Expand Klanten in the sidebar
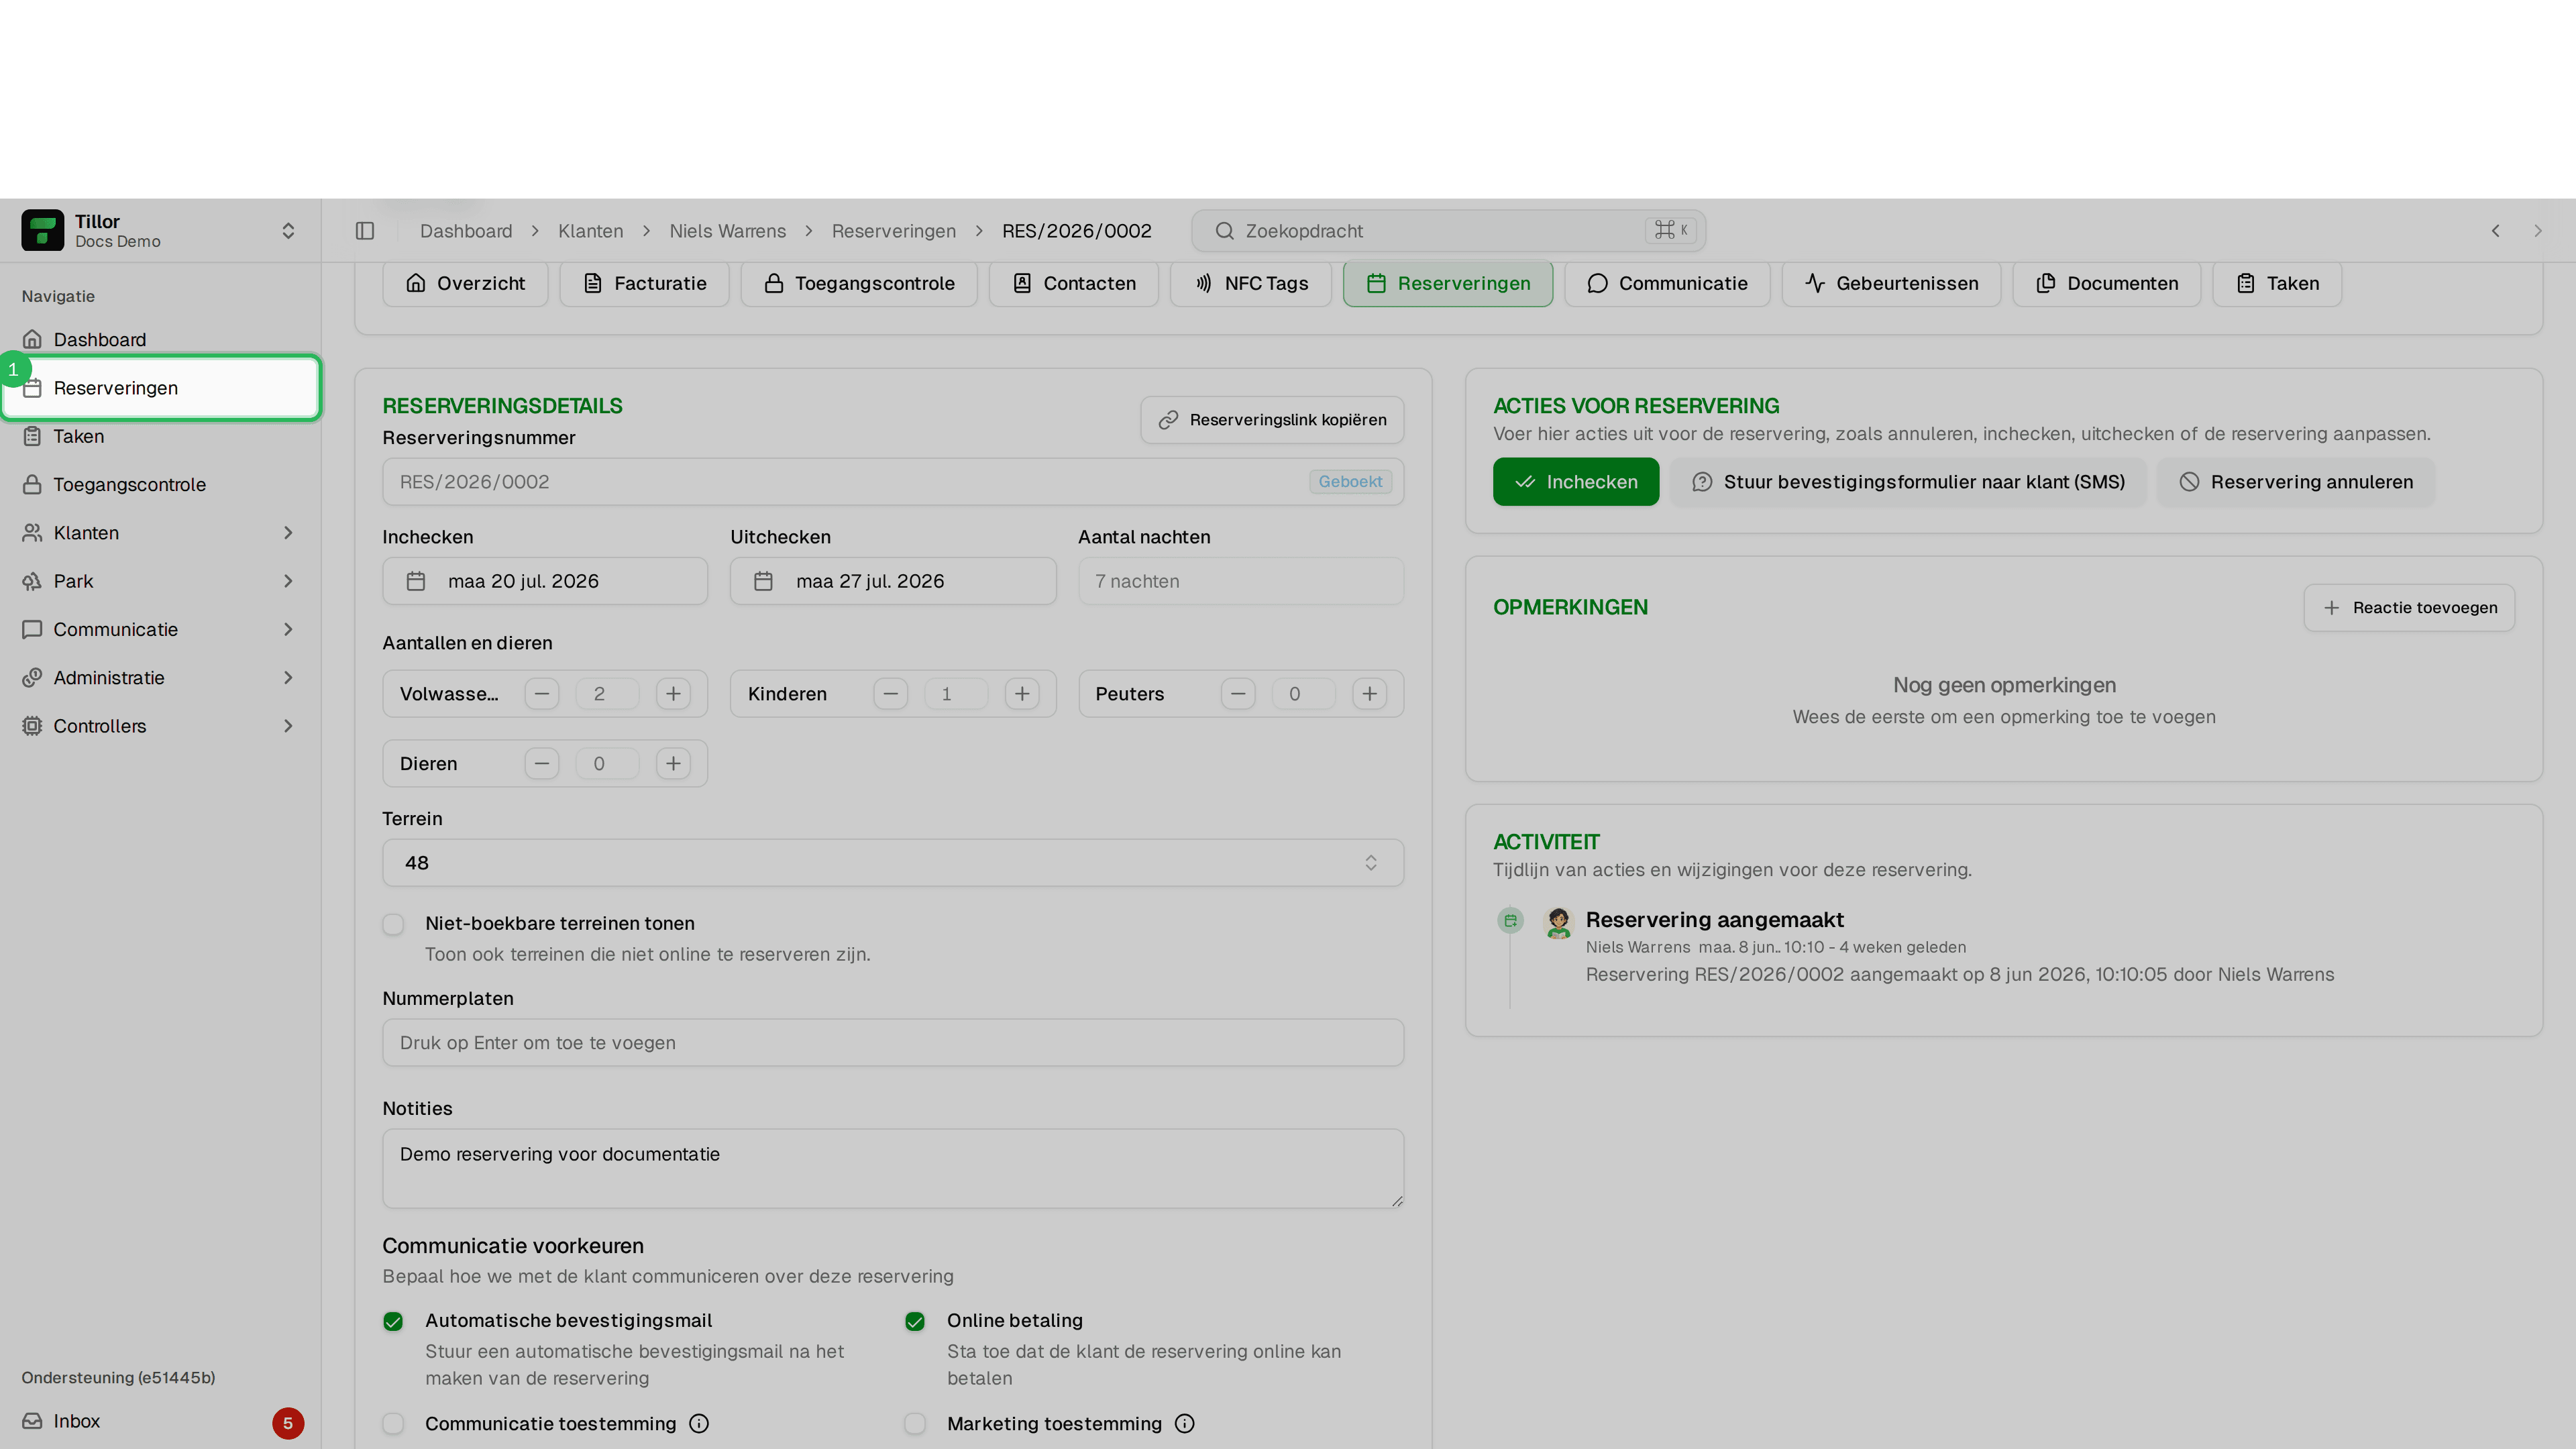Image resolution: width=2576 pixels, height=1449 pixels. pyautogui.click(x=160, y=533)
